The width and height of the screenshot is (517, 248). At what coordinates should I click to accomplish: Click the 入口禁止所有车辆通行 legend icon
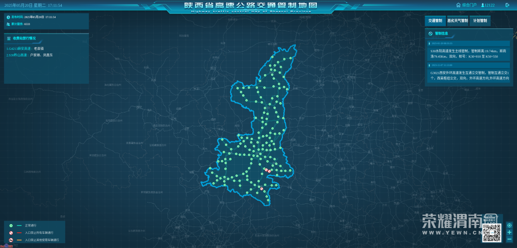(11, 233)
